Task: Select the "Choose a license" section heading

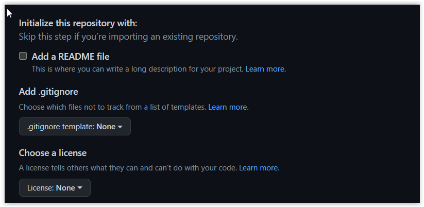Action: click(53, 153)
